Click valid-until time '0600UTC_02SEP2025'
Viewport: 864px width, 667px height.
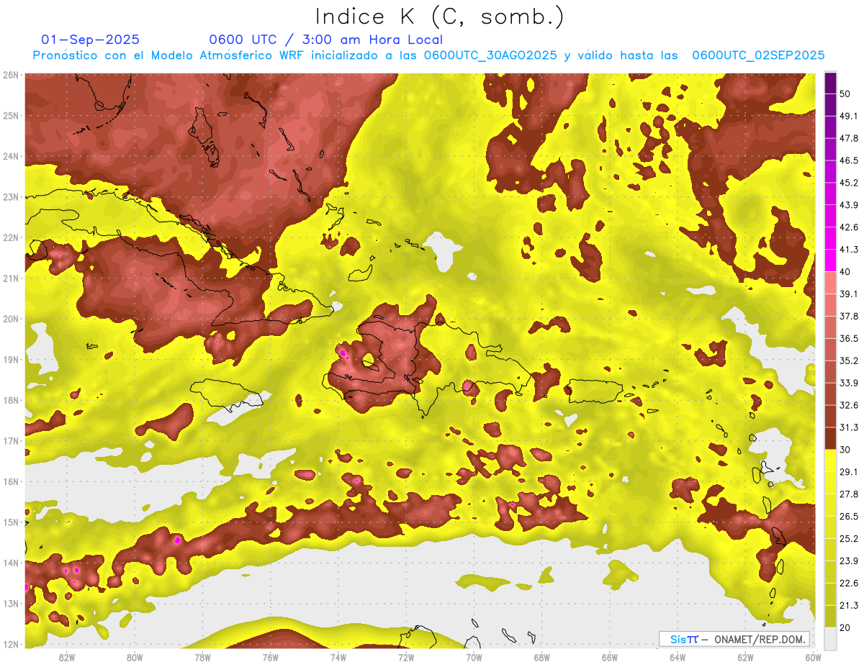click(757, 55)
